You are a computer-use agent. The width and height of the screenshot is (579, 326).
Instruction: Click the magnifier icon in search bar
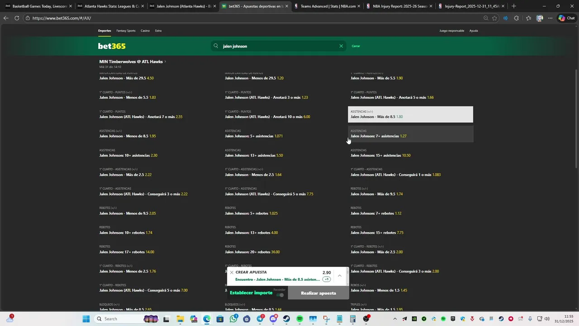click(x=216, y=46)
